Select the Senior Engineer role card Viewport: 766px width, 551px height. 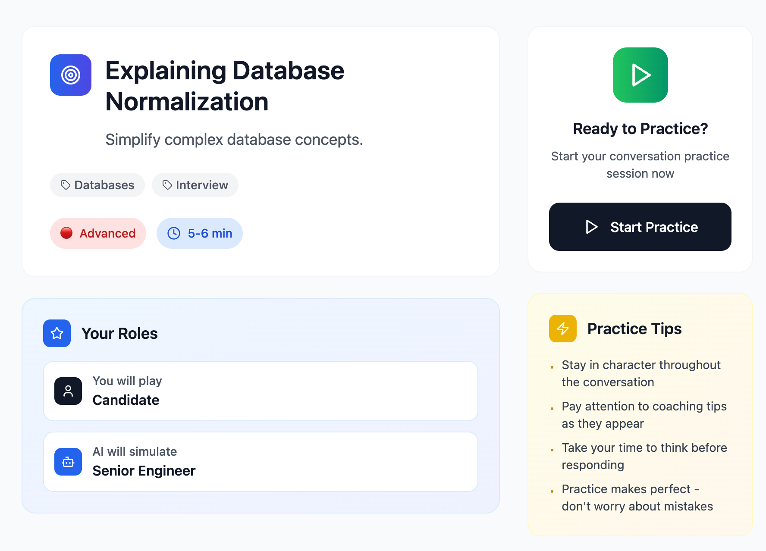[261, 462]
